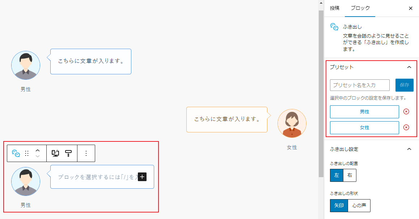The width and height of the screenshot is (419, 219).
Task: Click the black plus block inserter icon
Action: click(143, 176)
